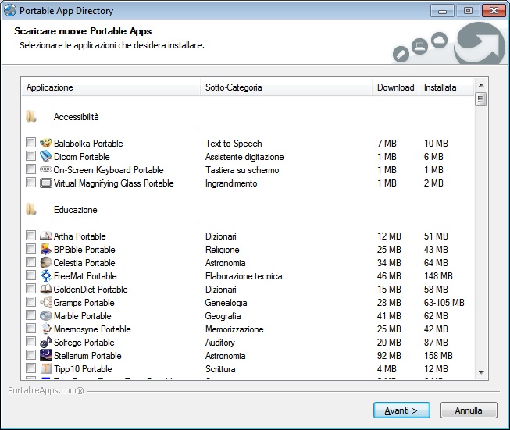
Task: Click the Solfege Portable music note icon
Action: pos(46,343)
